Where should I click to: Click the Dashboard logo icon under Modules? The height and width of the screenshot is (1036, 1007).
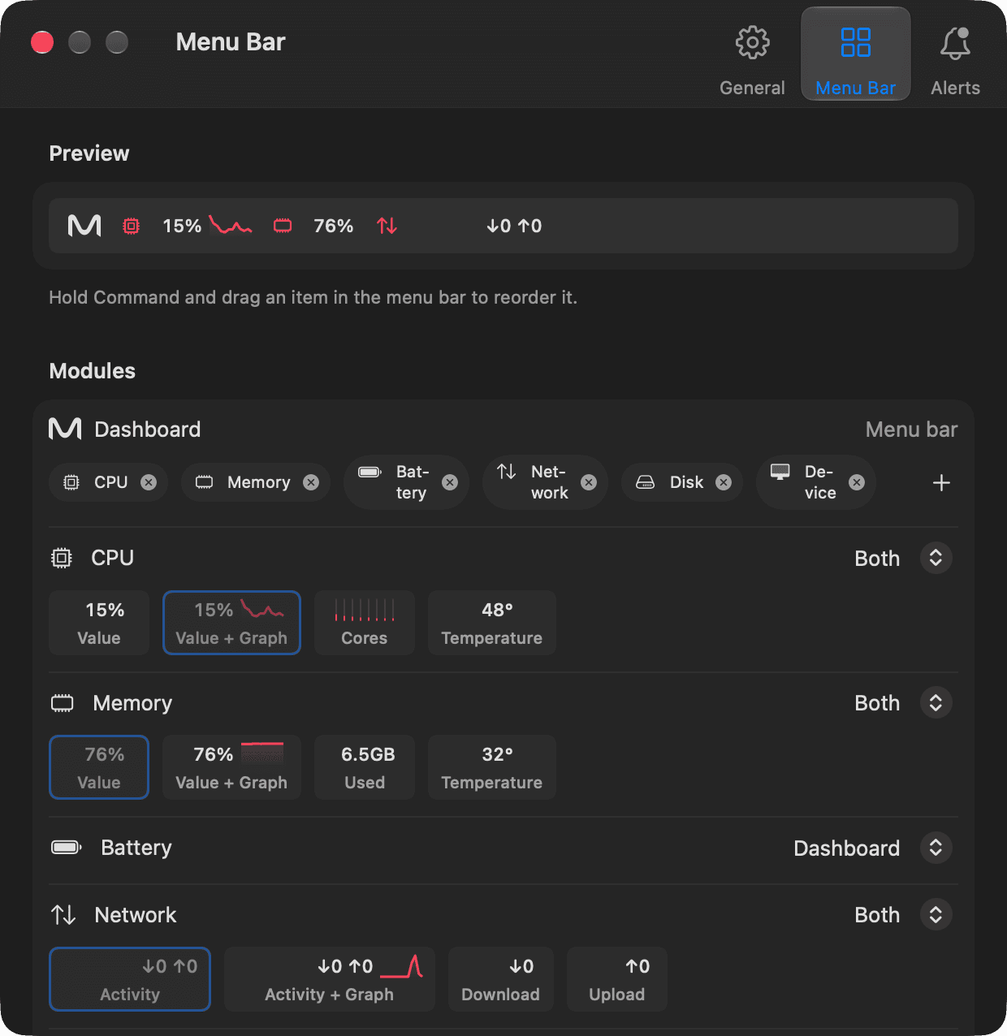(x=65, y=429)
